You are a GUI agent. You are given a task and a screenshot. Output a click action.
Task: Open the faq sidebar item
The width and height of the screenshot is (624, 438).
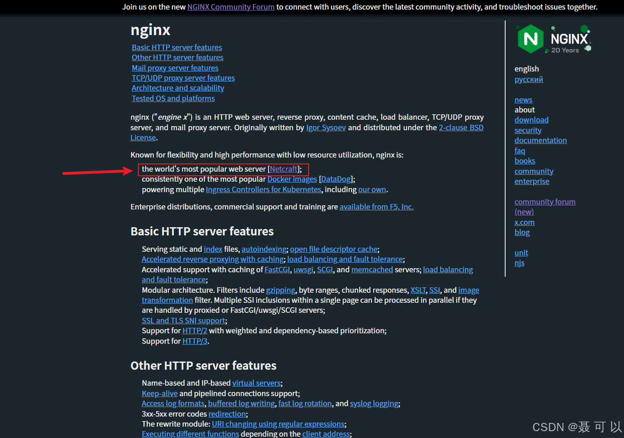520,151
